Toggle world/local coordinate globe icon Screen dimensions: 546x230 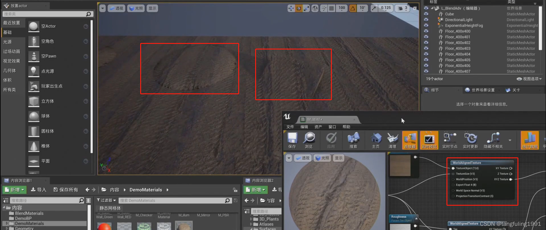(x=315, y=8)
